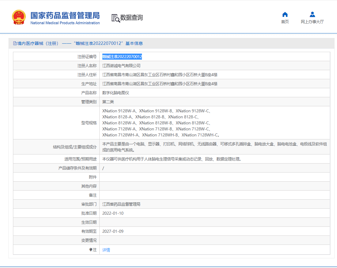Click the document icon before 境内医疗器械

pos(15,43)
